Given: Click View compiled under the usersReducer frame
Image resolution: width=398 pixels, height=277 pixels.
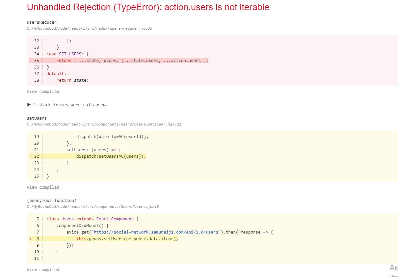Looking at the screenshot, I should coord(43,92).
